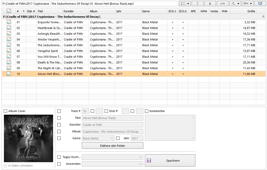Click cover icon of Vengeful Spirit row
The image size is (267, 170).
9,51
